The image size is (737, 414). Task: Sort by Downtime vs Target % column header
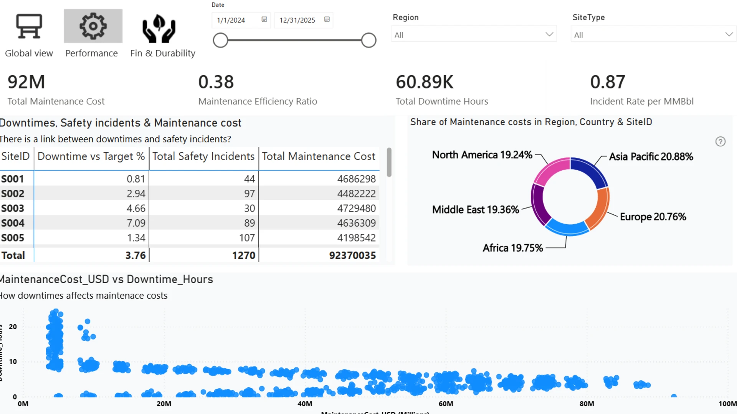click(91, 156)
